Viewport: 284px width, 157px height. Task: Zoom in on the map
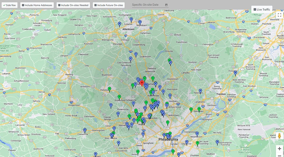click(x=279, y=149)
